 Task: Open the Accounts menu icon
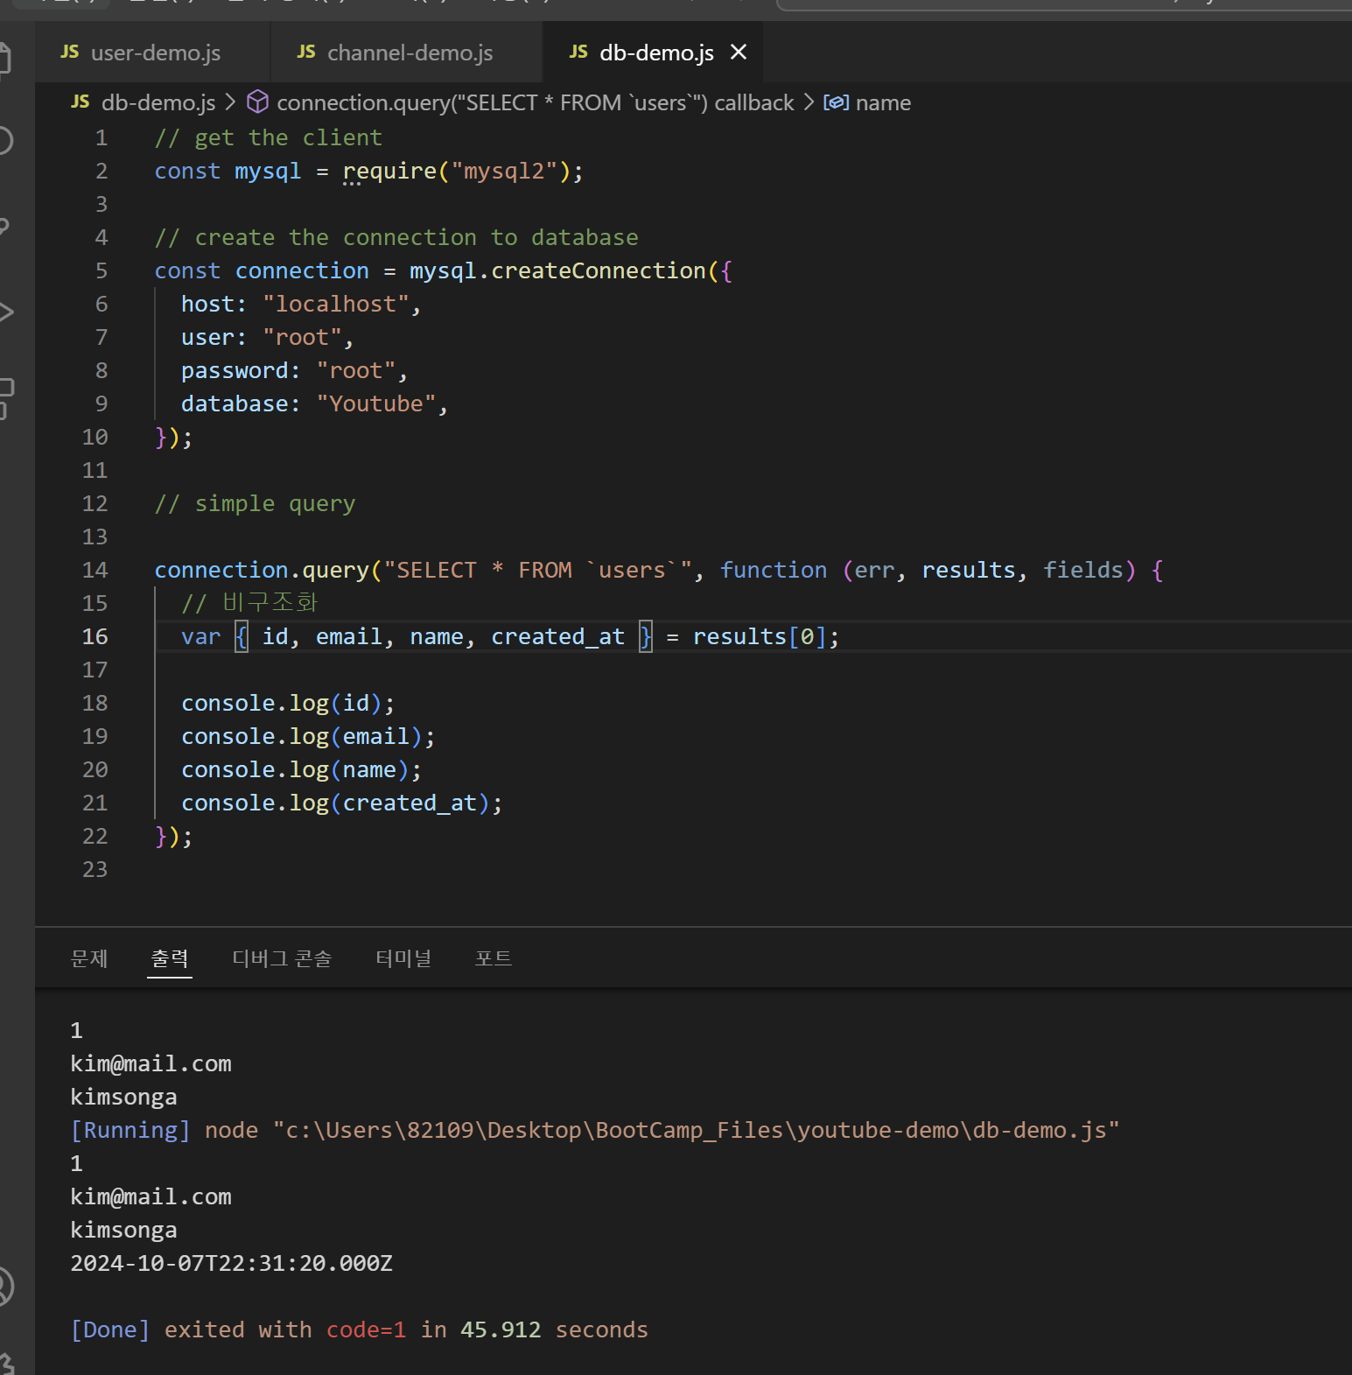click(4, 1287)
